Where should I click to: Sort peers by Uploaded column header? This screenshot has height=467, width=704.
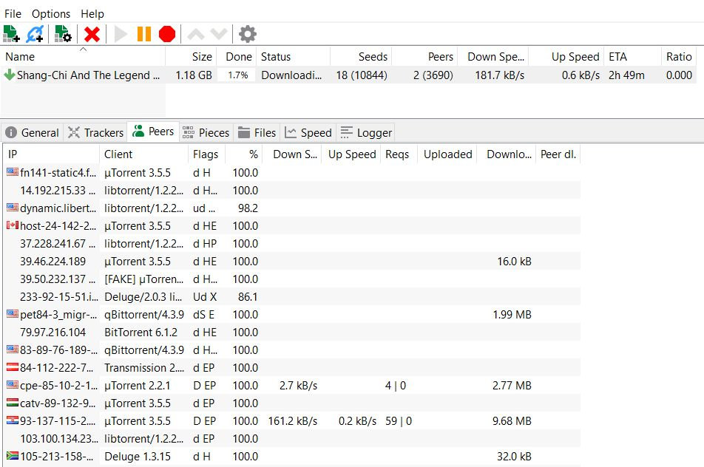point(447,154)
